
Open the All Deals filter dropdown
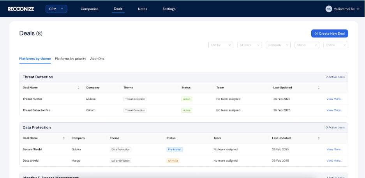(249, 45)
